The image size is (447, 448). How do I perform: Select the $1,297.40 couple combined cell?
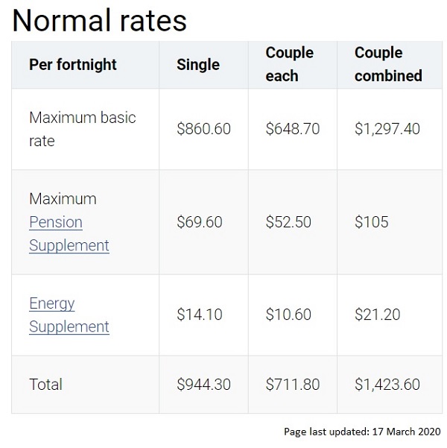pyautogui.click(x=387, y=129)
